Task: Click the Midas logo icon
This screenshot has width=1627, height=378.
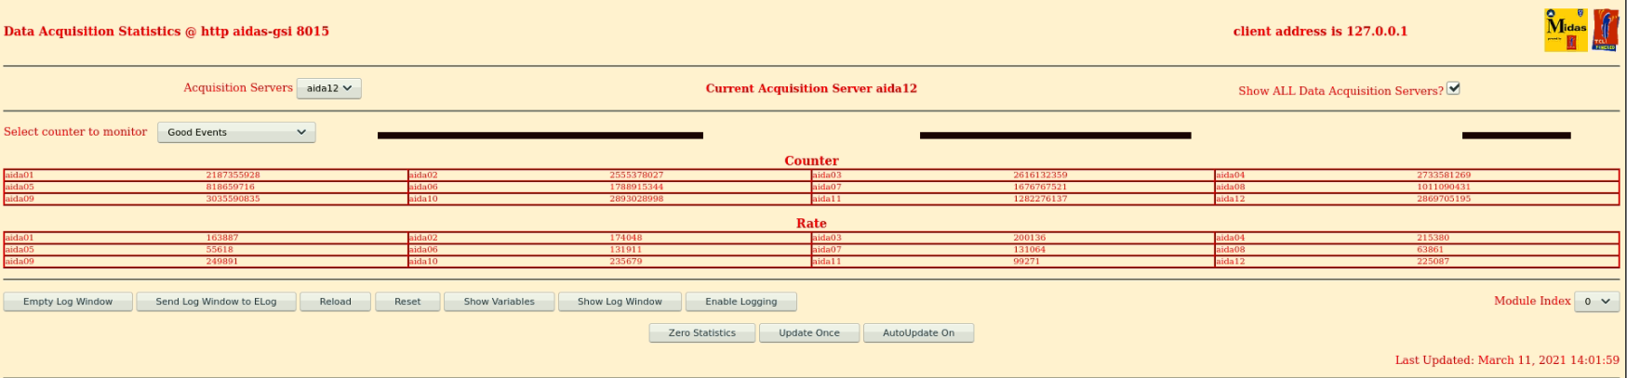Action: coord(1567,31)
